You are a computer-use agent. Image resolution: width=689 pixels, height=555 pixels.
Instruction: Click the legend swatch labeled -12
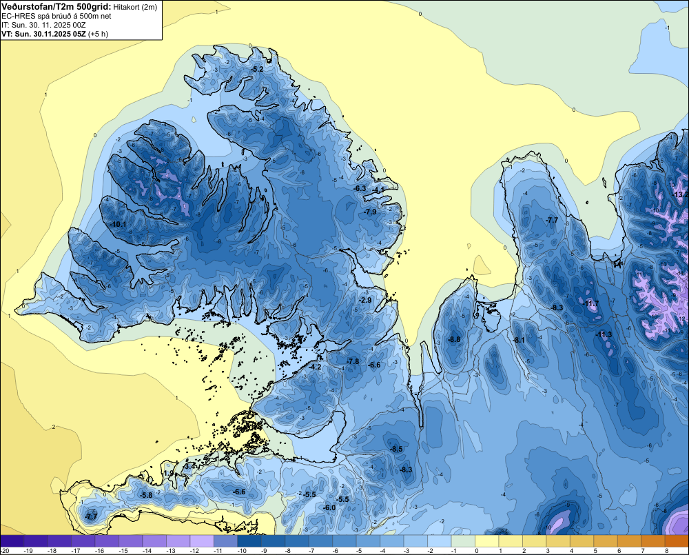(202, 541)
